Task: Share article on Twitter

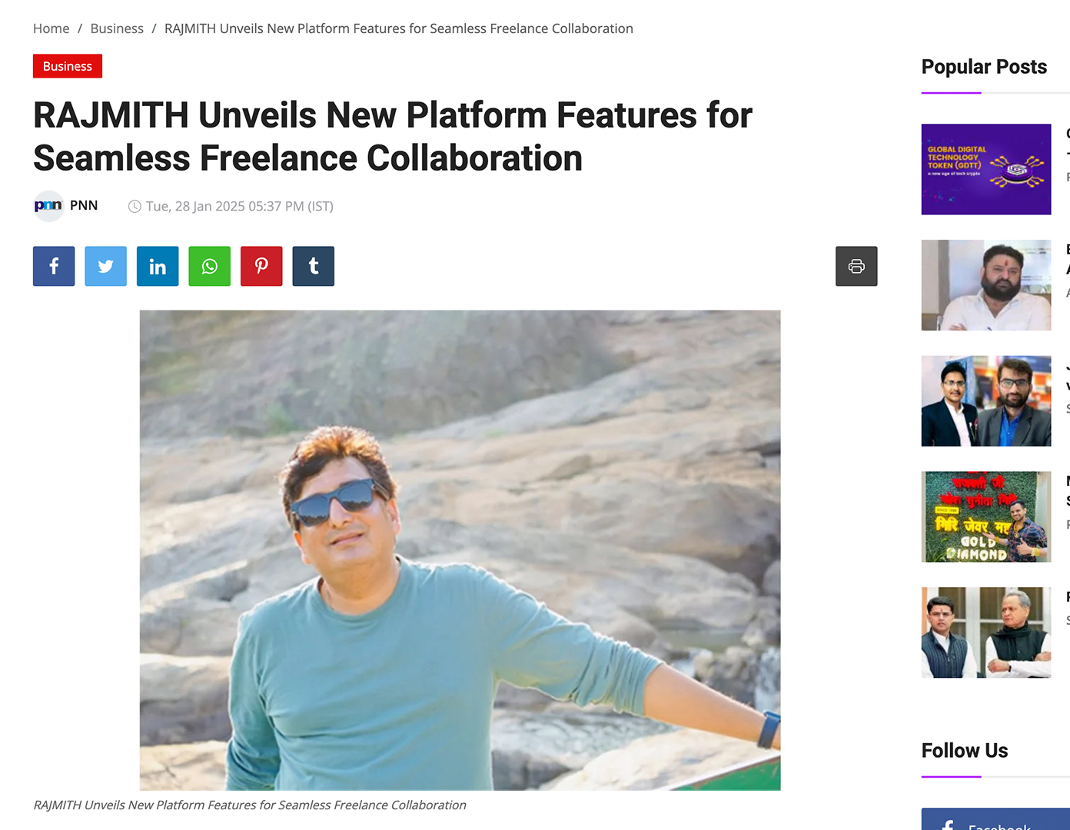Action: 105,266
